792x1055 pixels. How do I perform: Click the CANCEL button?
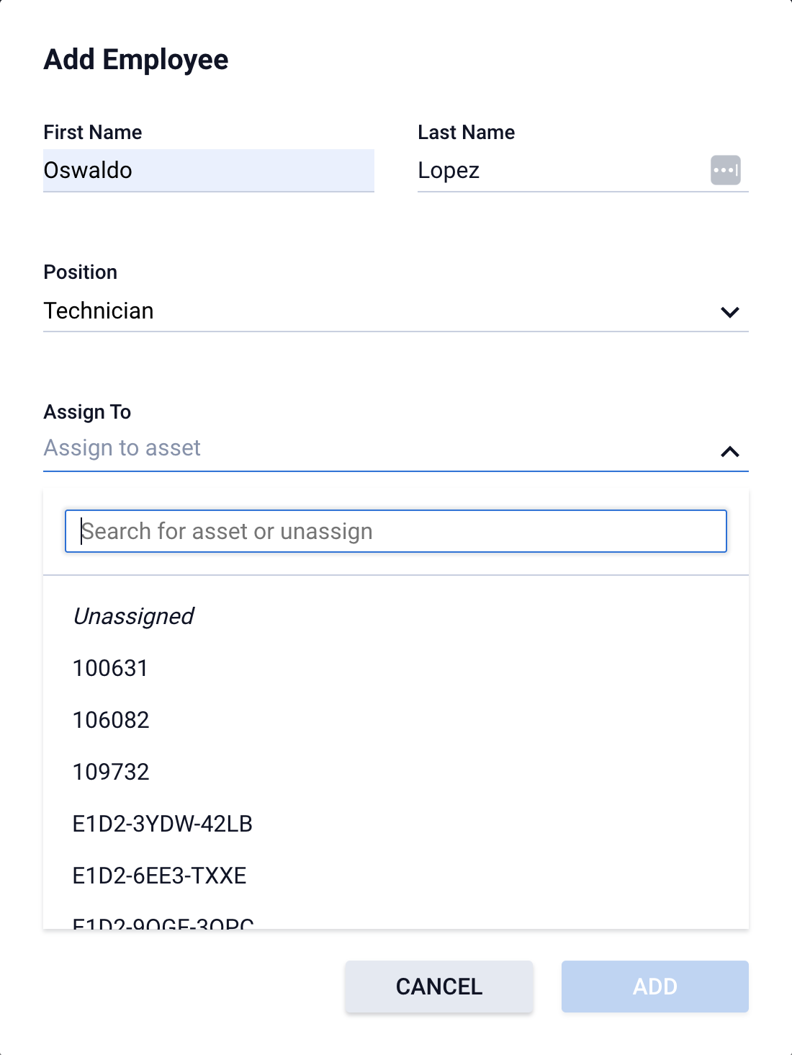point(438,987)
